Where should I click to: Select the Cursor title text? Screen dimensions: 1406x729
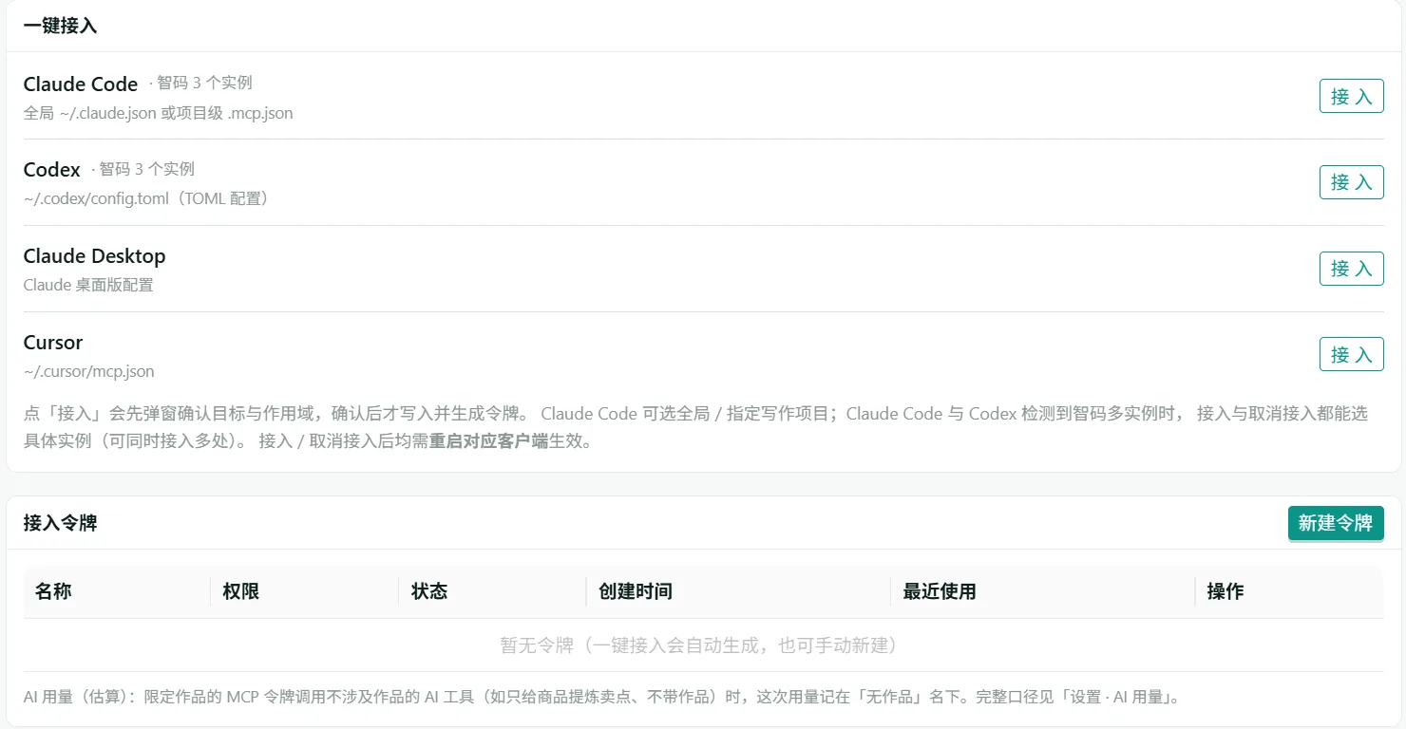point(53,343)
